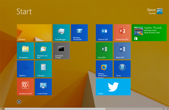Open the Control Panel tile
The height and width of the screenshot is (110, 169).
(x=43, y=87)
